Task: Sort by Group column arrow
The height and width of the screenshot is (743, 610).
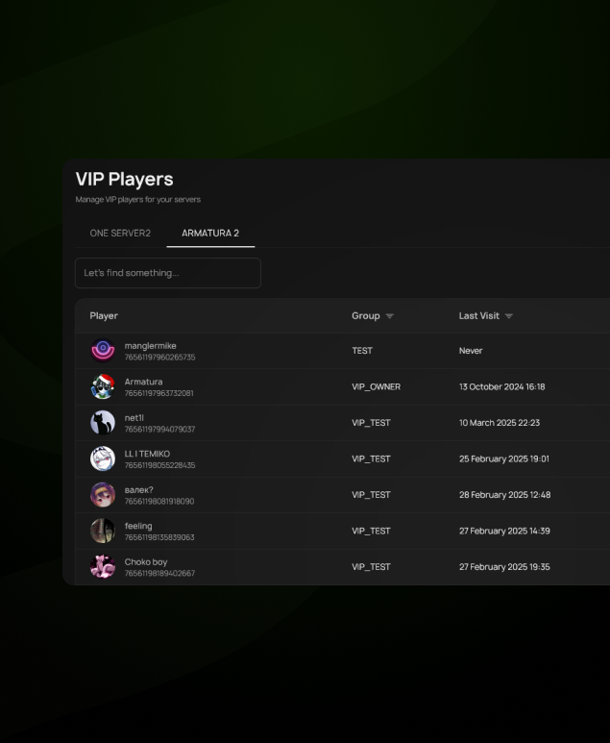Action: click(x=390, y=316)
